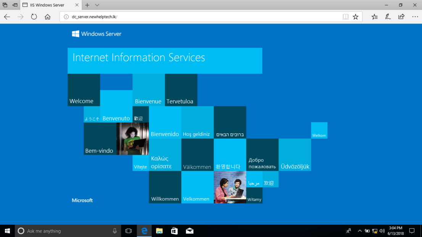Navigate back using the back arrow
This screenshot has width=422, height=237.
7,17
